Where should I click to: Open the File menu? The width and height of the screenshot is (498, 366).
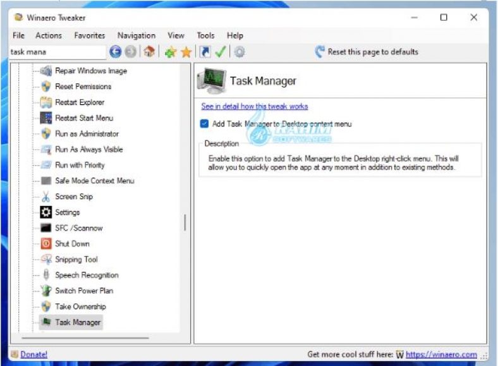[18, 35]
